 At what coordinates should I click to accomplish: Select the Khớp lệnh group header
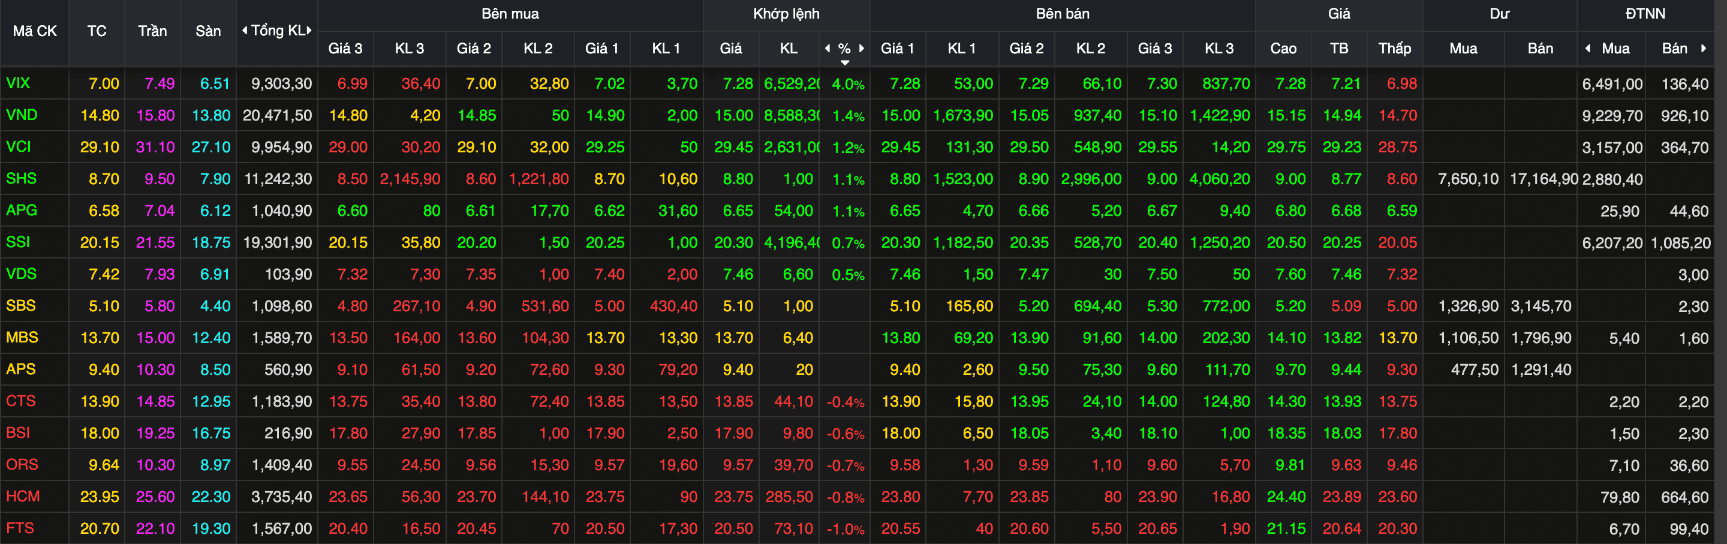[x=786, y=13]
